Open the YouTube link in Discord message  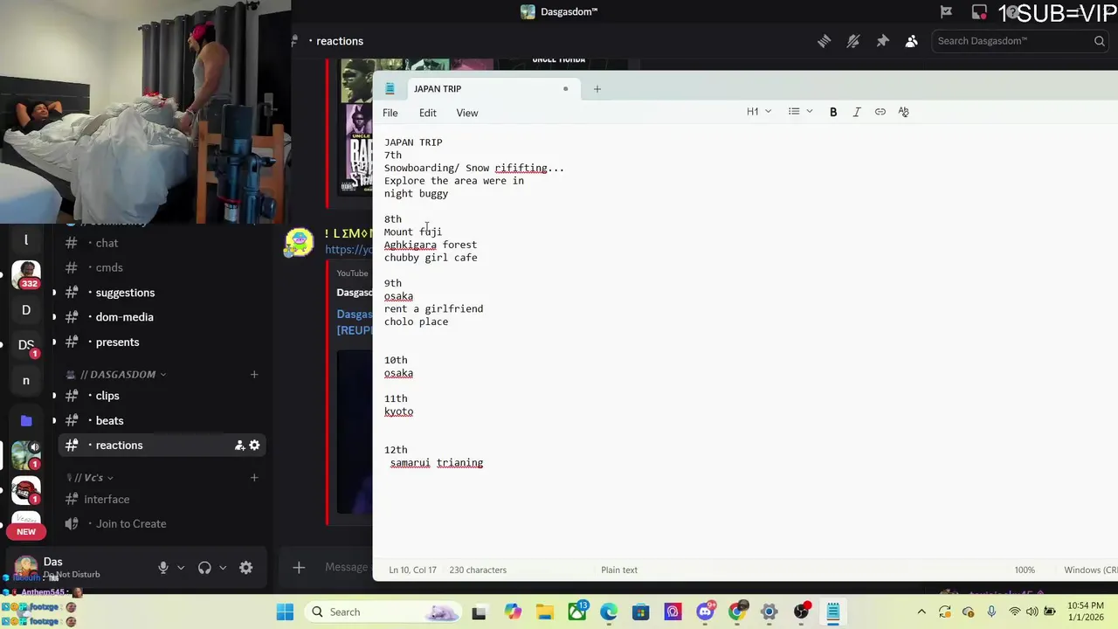(x=349, y=250)
